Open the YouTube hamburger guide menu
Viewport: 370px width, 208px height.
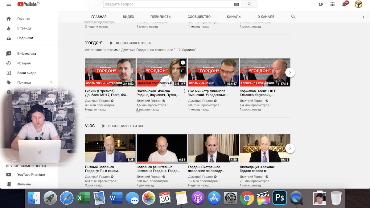[x=9, y=4]
